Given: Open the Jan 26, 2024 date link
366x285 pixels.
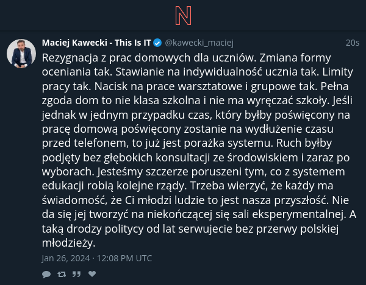Looking at the screenshot, I should click(66, 258).
